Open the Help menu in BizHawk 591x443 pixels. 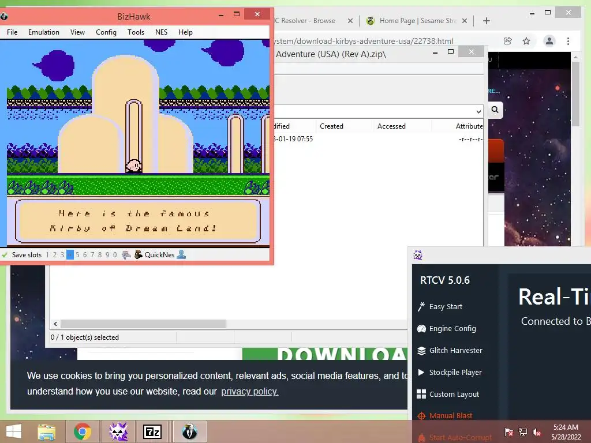pyautogui.click(x=185, y=32)
